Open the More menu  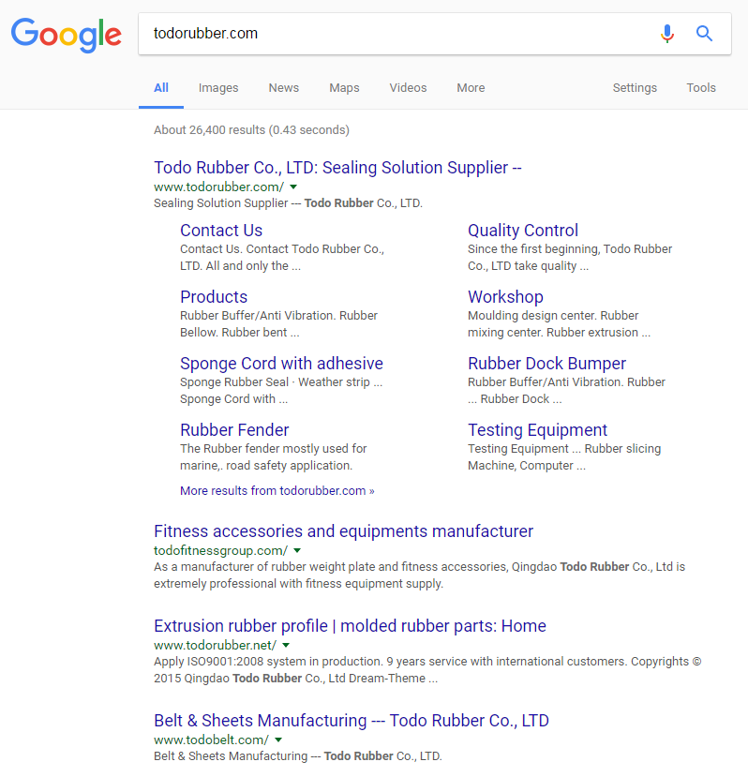point(471,88)
